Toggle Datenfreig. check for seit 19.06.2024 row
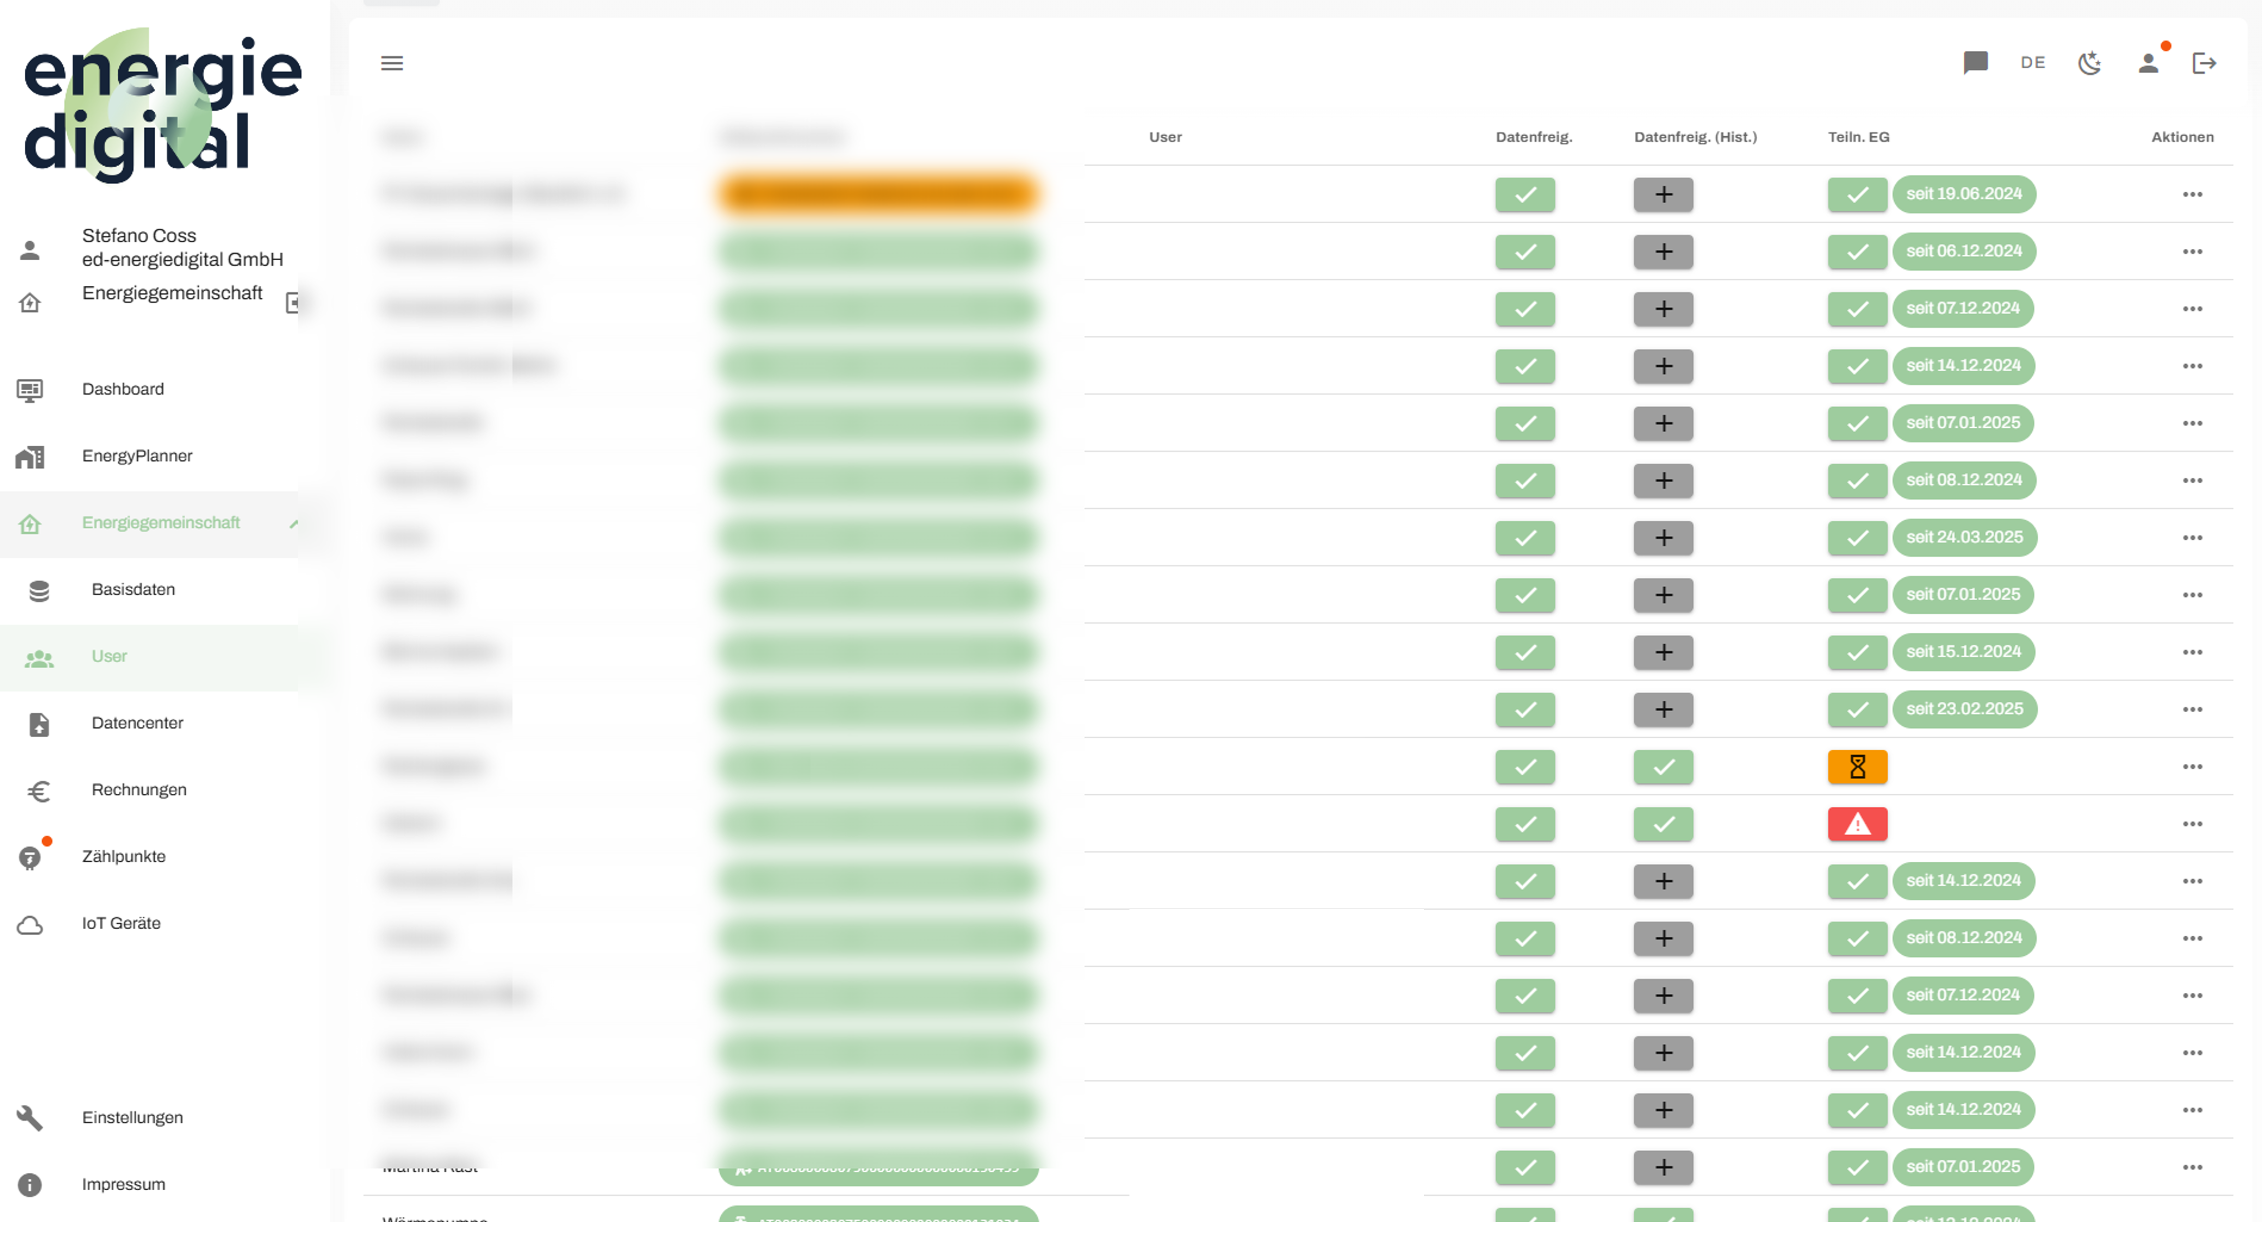The height and width of the screenshot is (1236, 2262). point(1524,194)
